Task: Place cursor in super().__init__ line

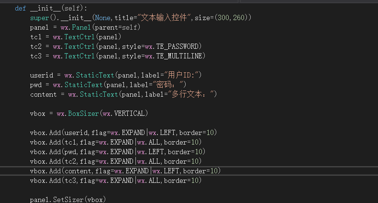Action: [x=141, y=18]
